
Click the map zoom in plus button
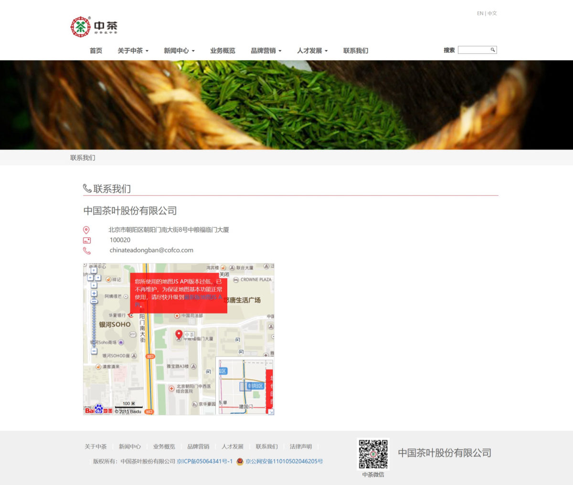click(x=94, y=294)
